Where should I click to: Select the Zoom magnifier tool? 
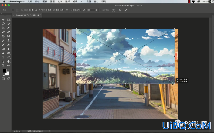[x=3, y=66]
